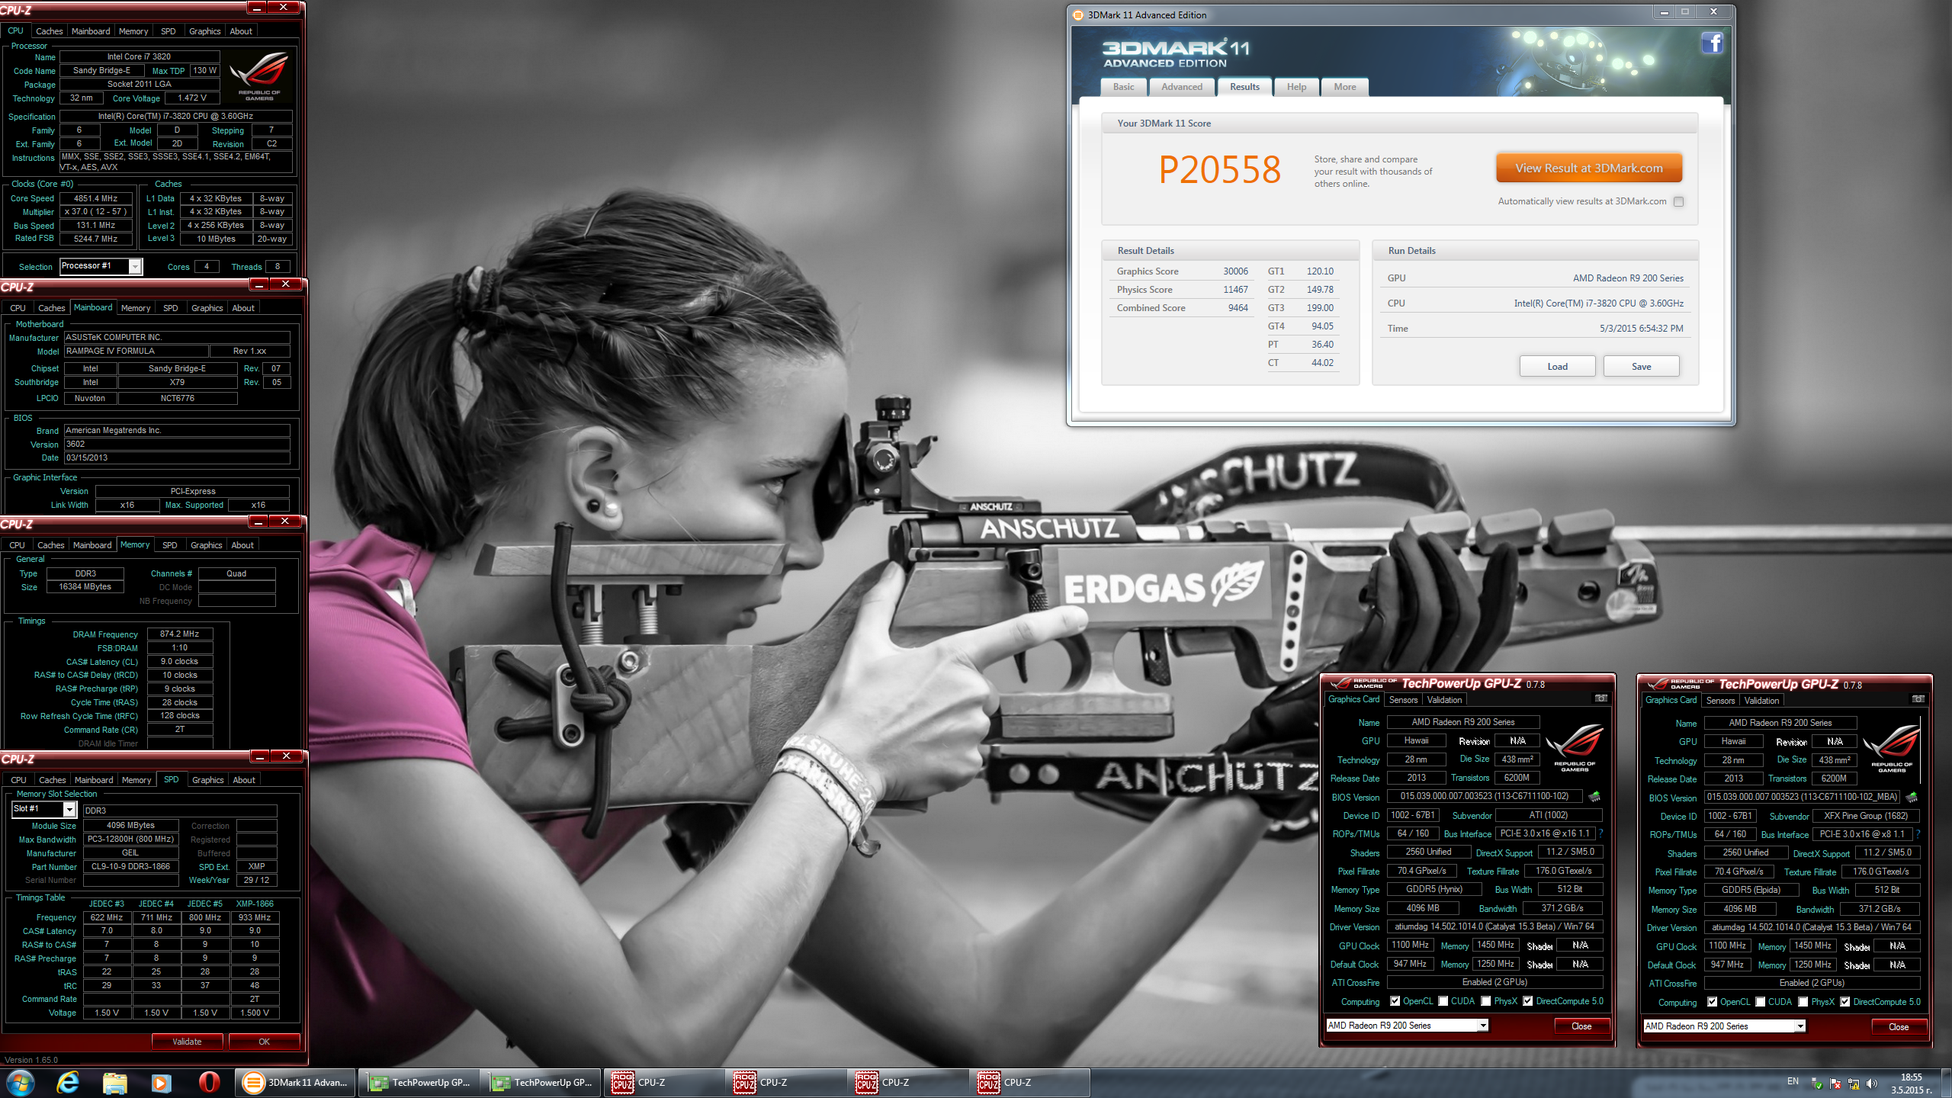Click screenshot camera icon in right GPU-Z window
Viewport: 1952px width, 1098px height.
1918,699
